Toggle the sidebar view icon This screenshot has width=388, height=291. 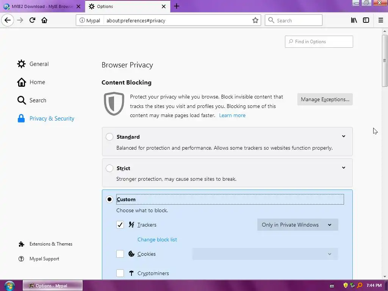tap(366, 20)
